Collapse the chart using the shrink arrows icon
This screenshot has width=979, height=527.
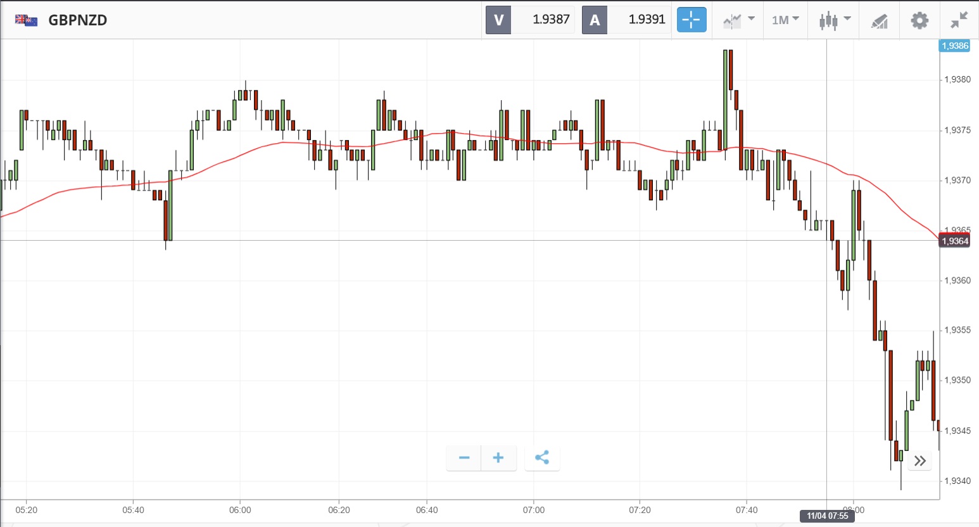coord(959,20)
